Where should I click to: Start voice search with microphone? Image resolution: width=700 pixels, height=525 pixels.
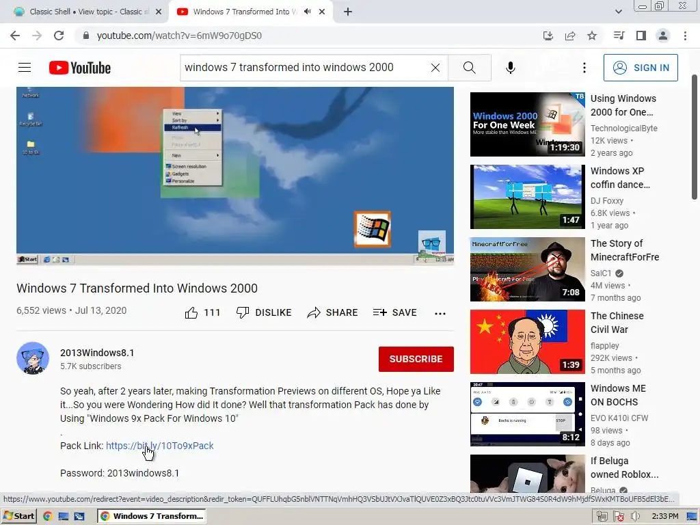(x=510, y=68)
